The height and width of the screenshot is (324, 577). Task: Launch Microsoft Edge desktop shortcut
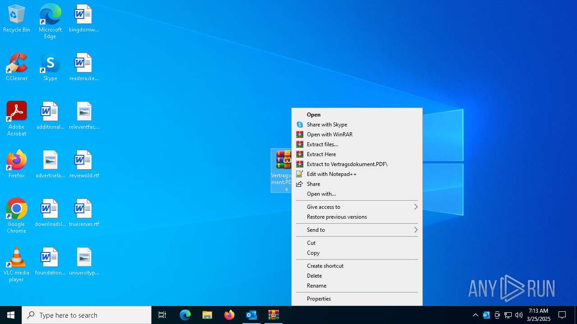tap(50, 21)
